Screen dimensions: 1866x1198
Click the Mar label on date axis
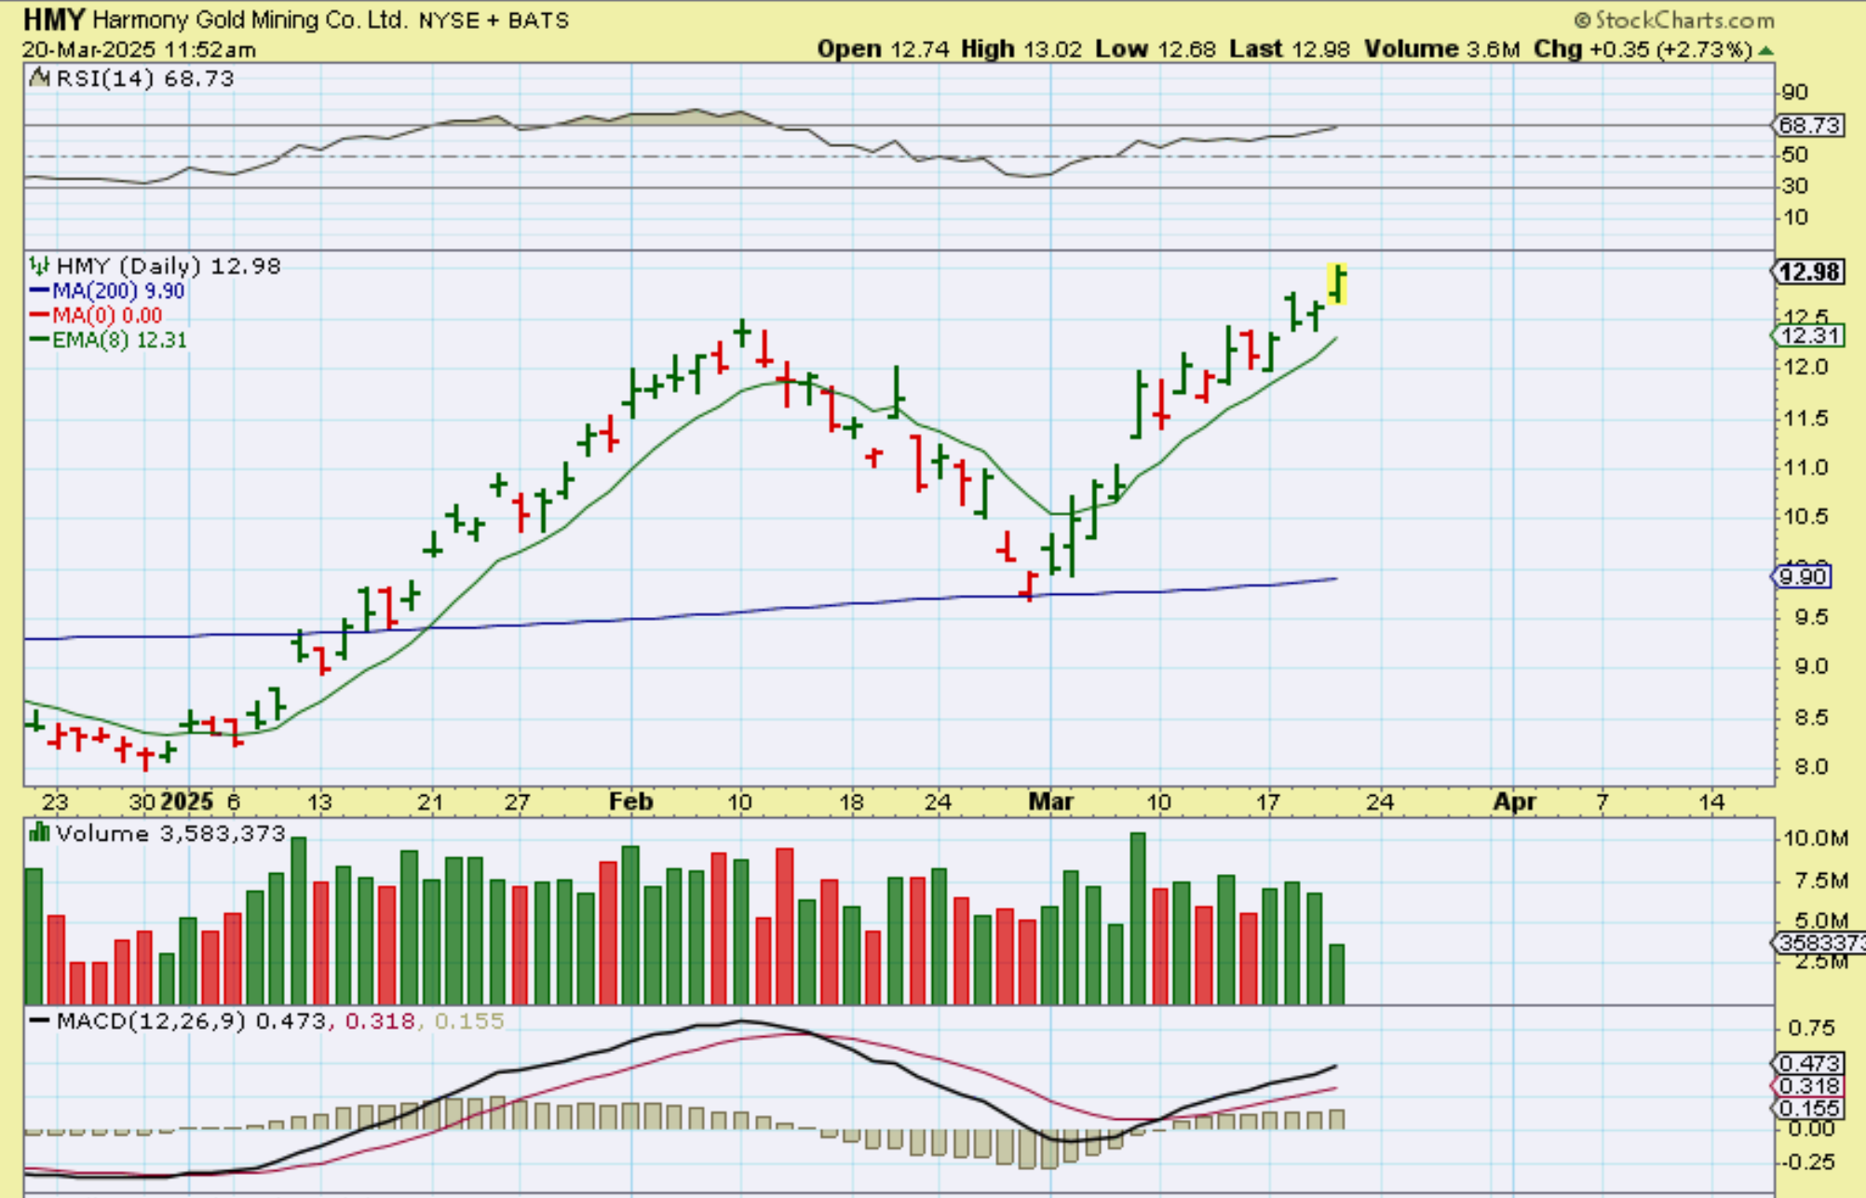pos(1051,801)
